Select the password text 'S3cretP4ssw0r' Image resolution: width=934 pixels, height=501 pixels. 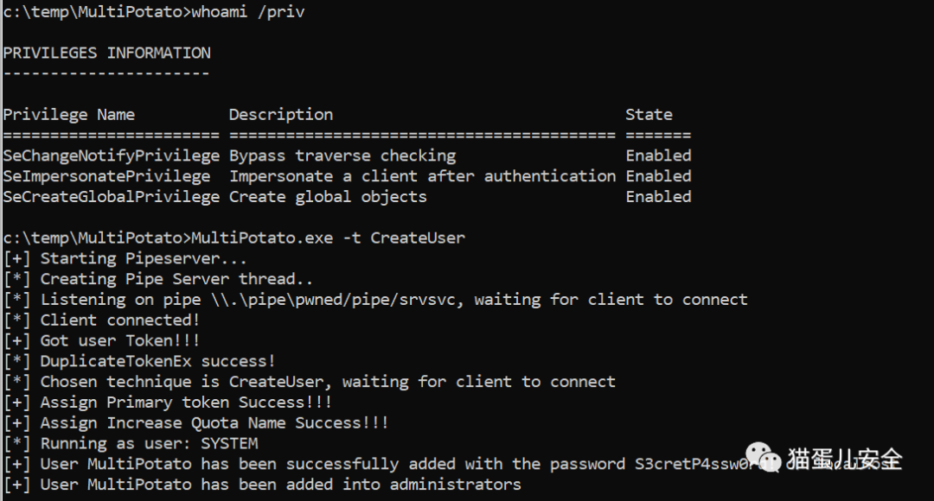695,464
